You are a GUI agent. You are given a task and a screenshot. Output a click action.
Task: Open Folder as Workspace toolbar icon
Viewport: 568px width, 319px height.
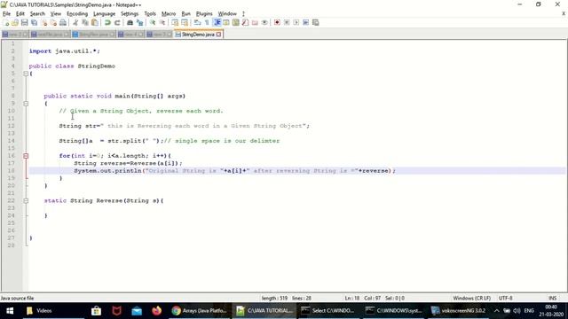coord(255,22)
